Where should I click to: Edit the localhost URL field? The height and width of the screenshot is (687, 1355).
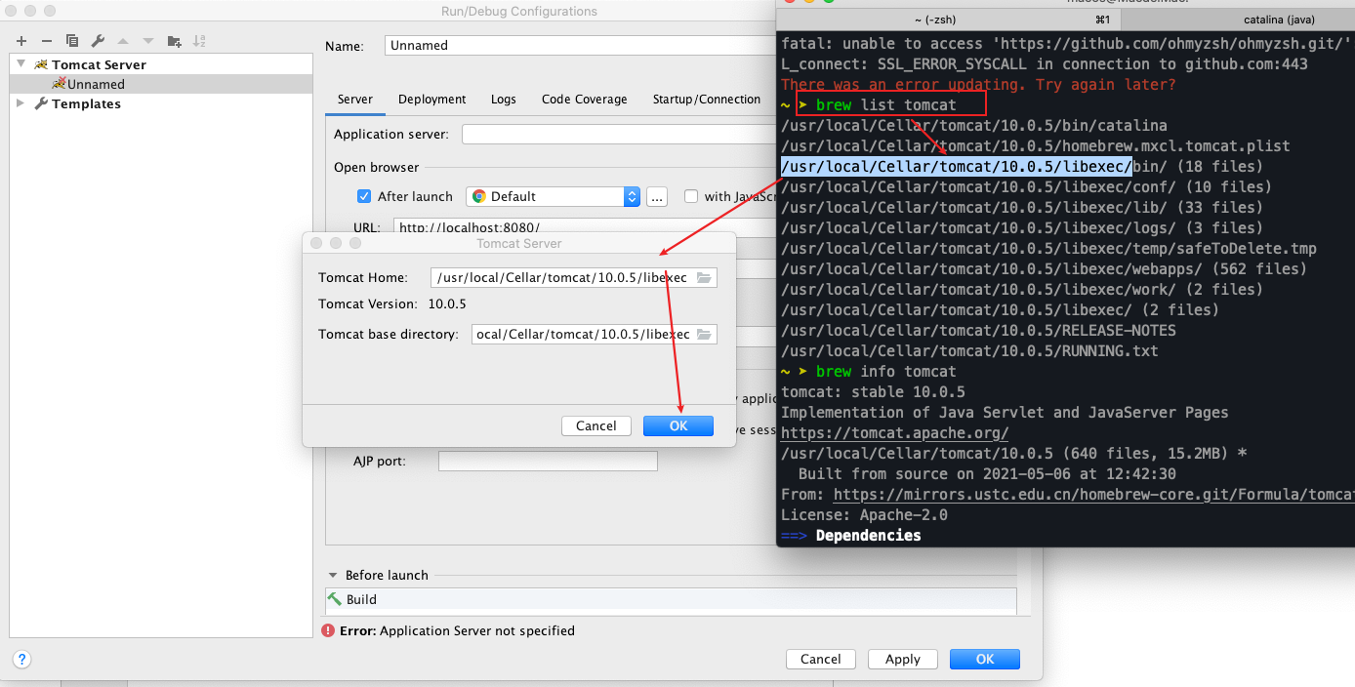coord(585,226)
